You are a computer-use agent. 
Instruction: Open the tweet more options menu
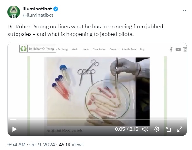pyautogui.click(x=185, y=11)
